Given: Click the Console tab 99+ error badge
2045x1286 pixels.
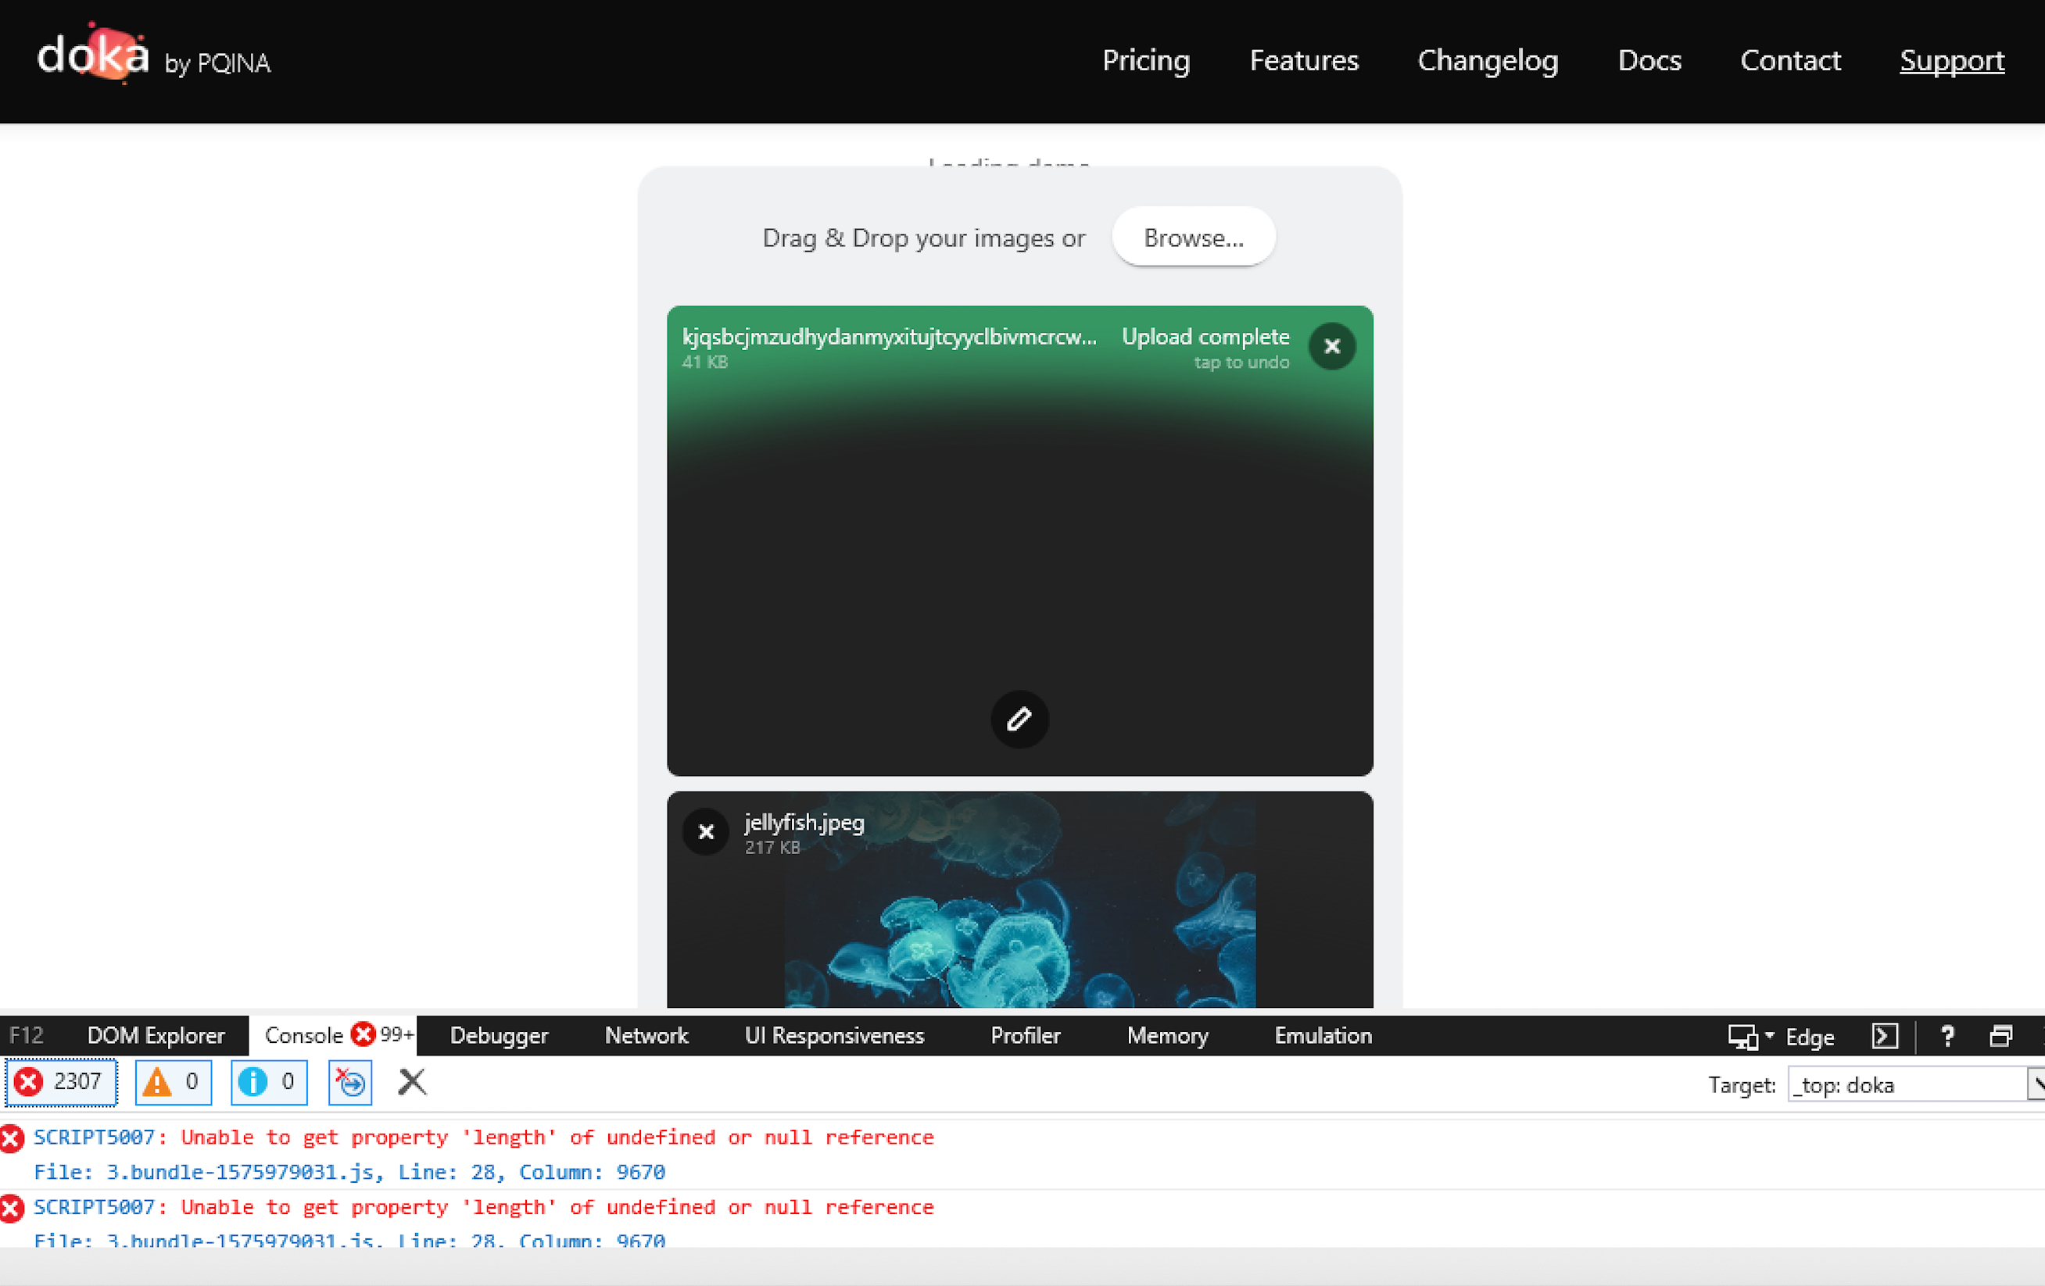Looking at the screenshot, I should [383, 1034].
